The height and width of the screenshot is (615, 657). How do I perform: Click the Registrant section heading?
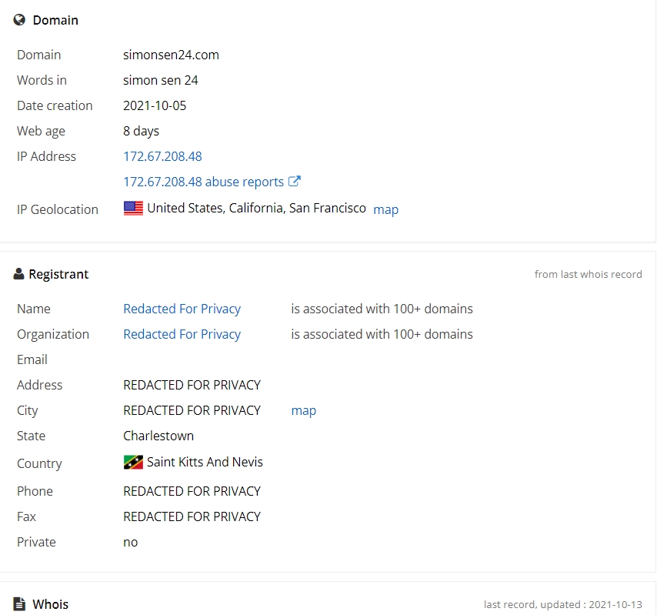click(x=58, y=274)
